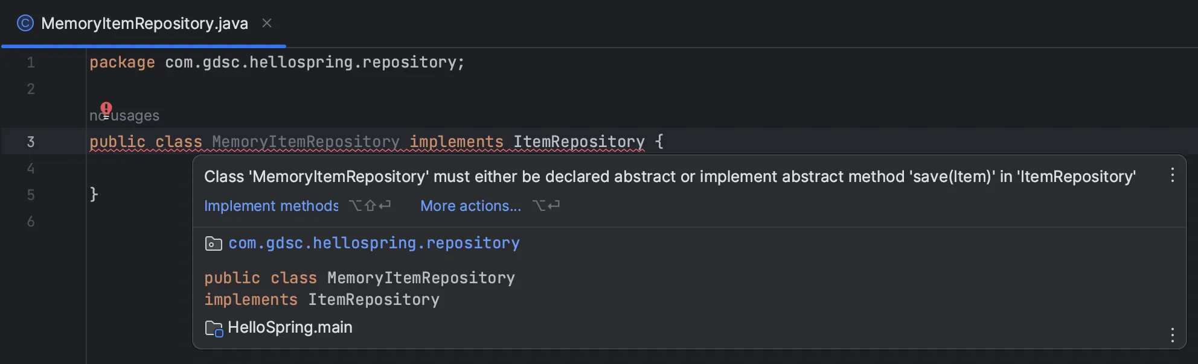The width and height of the screenshot is (1198, 364).
Task: Open the More actions... link
Action: tap(470, 206)
